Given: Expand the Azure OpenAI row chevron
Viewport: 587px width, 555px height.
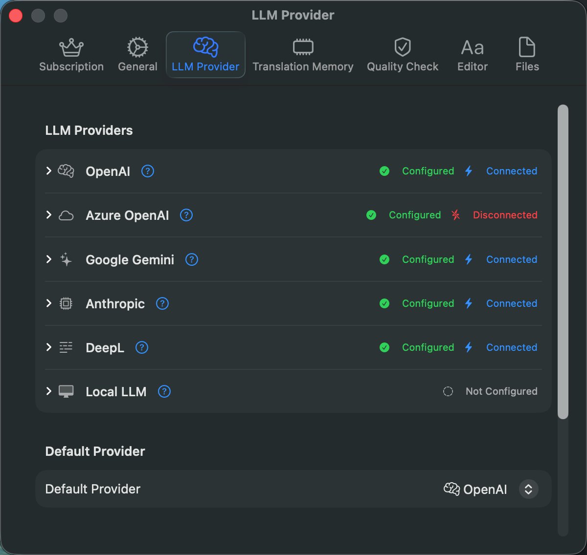Looking at the screenshot, I should [48, 215].
